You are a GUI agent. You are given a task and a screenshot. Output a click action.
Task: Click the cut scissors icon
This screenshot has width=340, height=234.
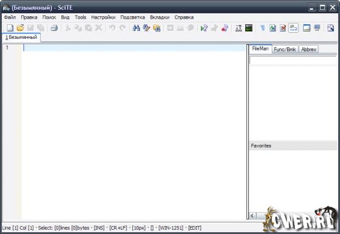click(x=67, y=28)
